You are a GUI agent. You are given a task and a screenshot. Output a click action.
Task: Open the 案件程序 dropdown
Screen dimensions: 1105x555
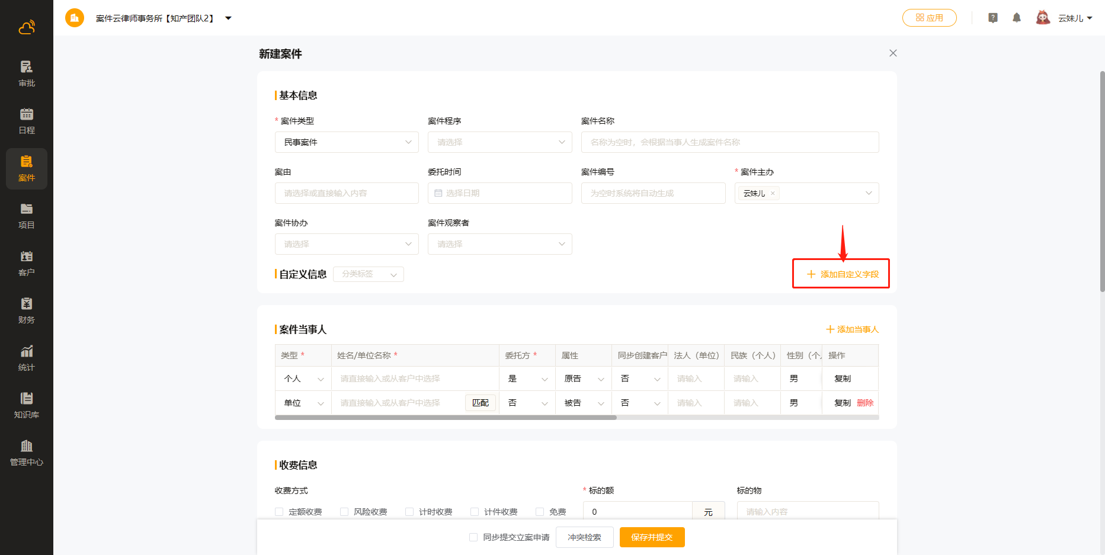click(x=499, y=142)
